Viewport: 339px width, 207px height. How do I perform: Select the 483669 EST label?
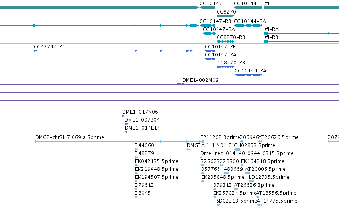(233, 169)
